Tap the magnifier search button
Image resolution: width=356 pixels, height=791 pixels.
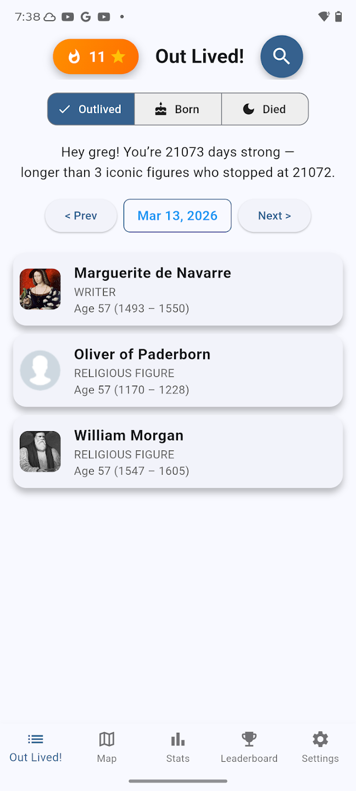(281, 57)
